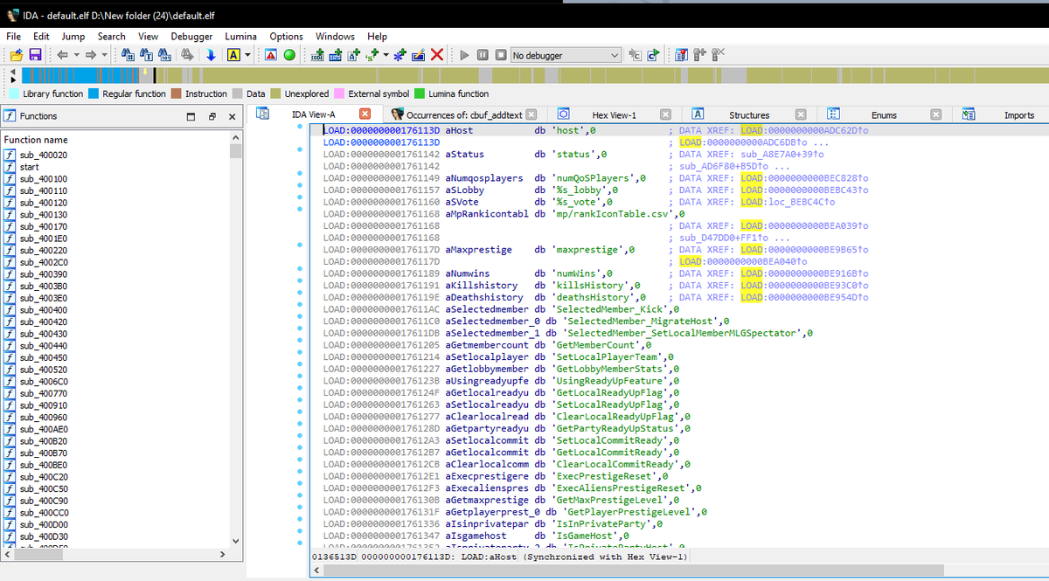The image size is (1049, 581).
Task: Click the green-plus structure icon
Action: (x=336, y=55)
